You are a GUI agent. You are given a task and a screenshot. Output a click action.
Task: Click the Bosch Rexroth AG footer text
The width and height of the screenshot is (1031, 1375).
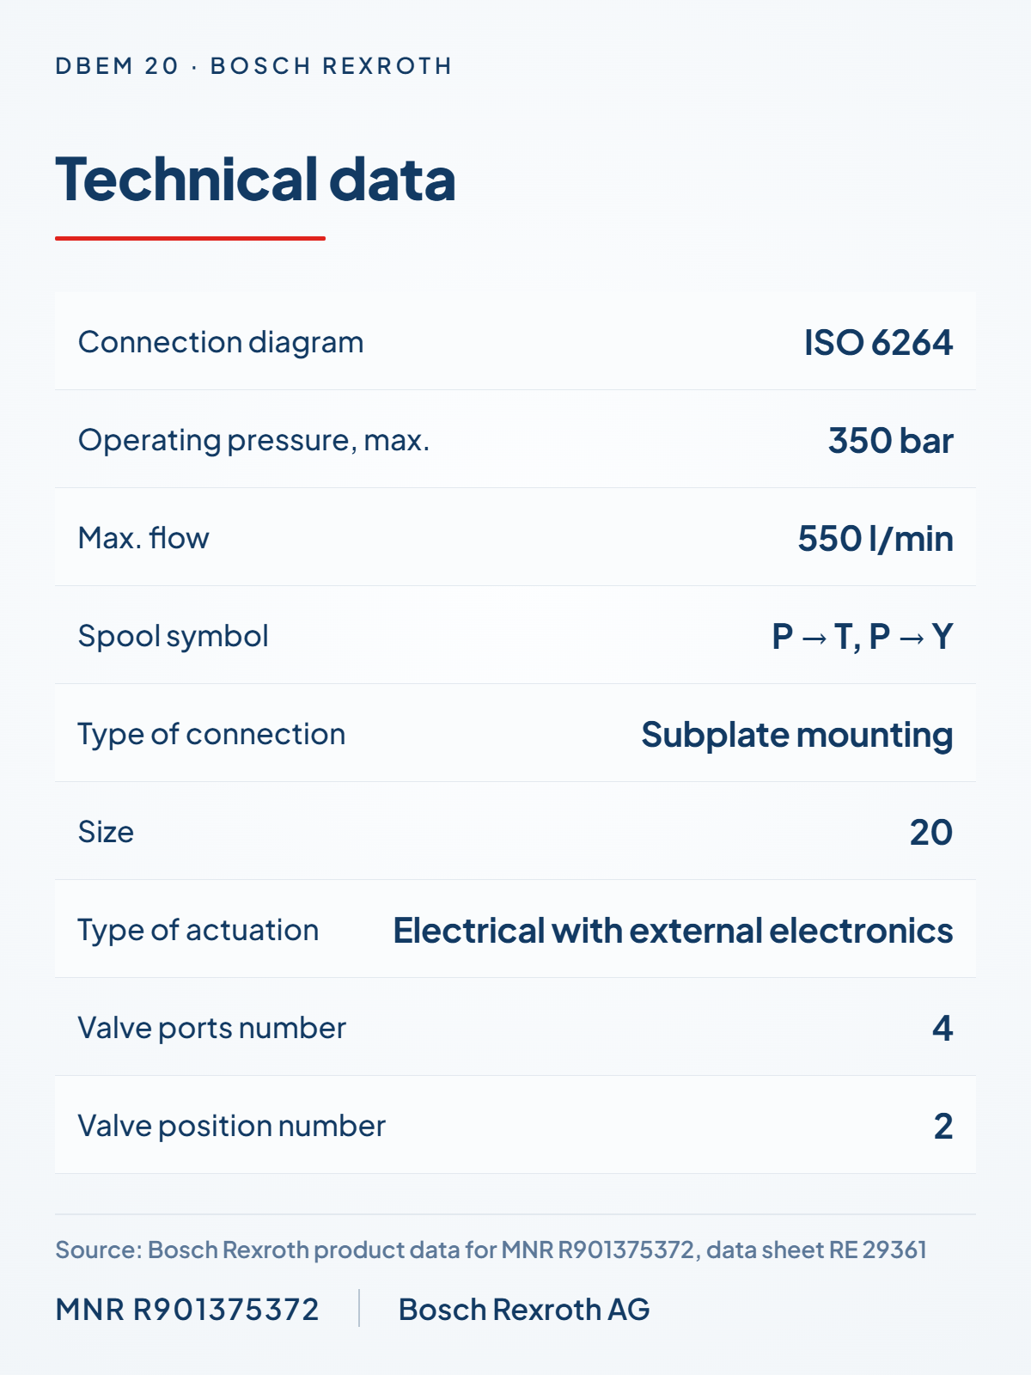coord(524,1310)
